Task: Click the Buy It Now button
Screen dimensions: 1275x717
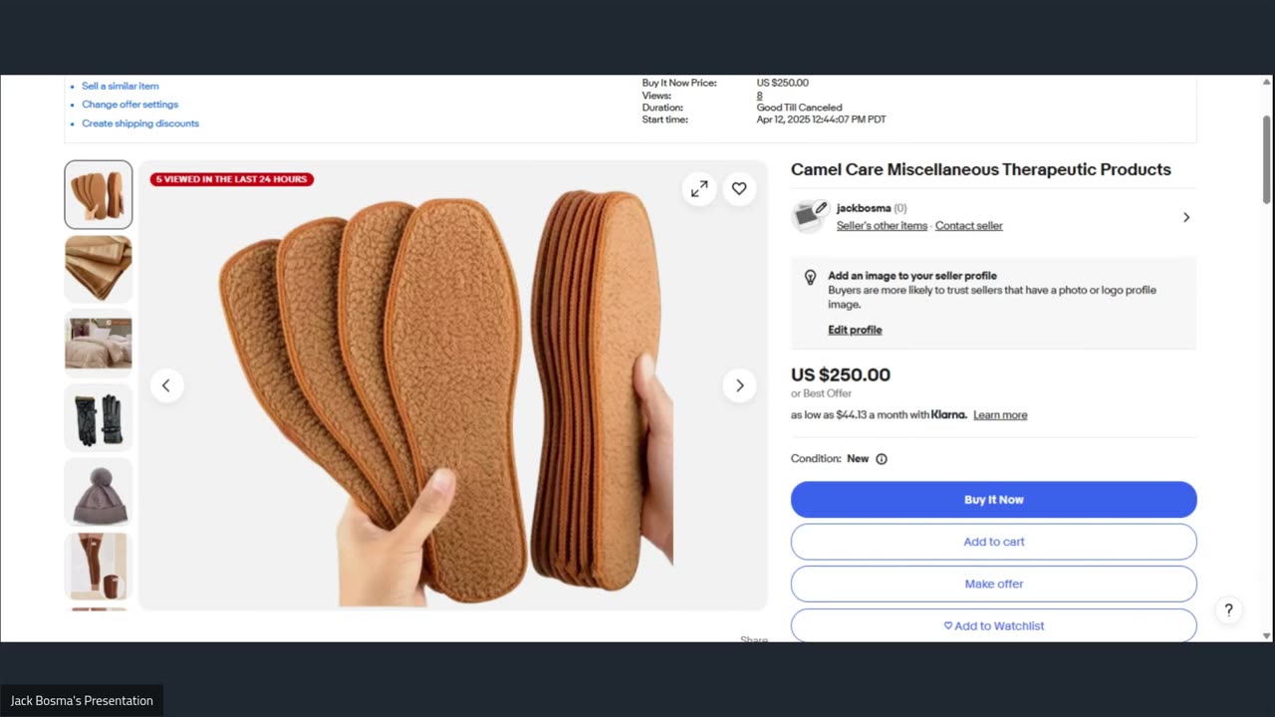Action: tap(993, 500)
